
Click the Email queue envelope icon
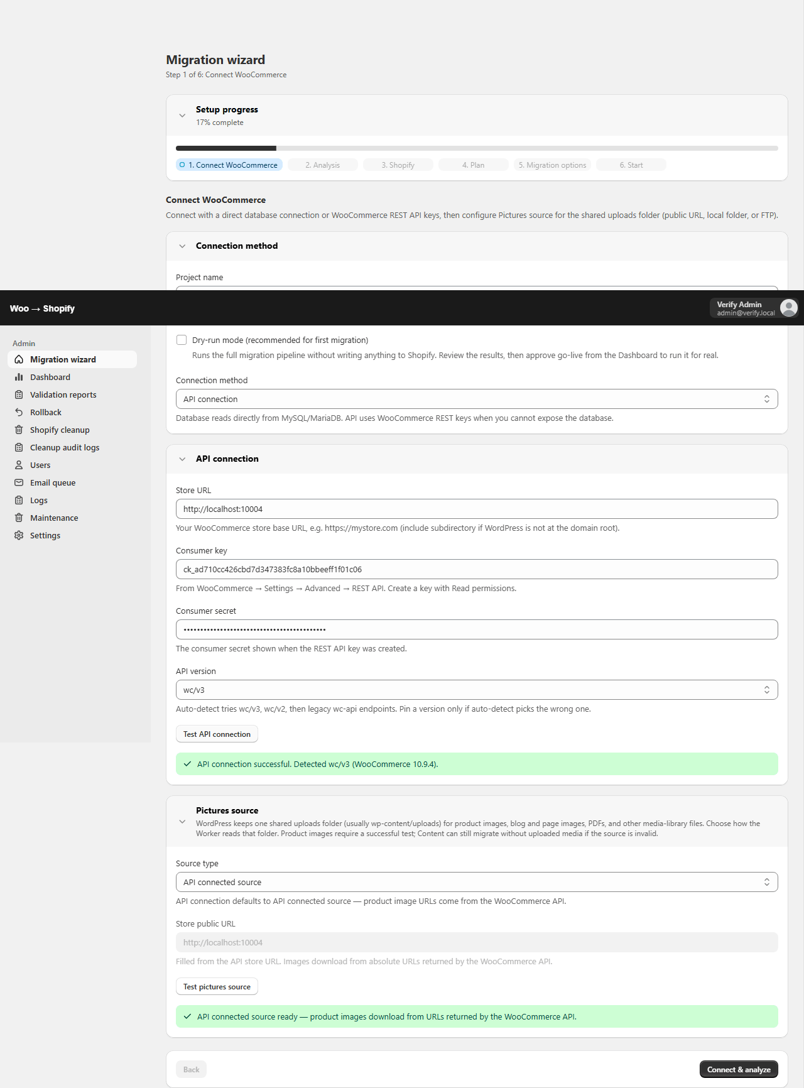19,482
